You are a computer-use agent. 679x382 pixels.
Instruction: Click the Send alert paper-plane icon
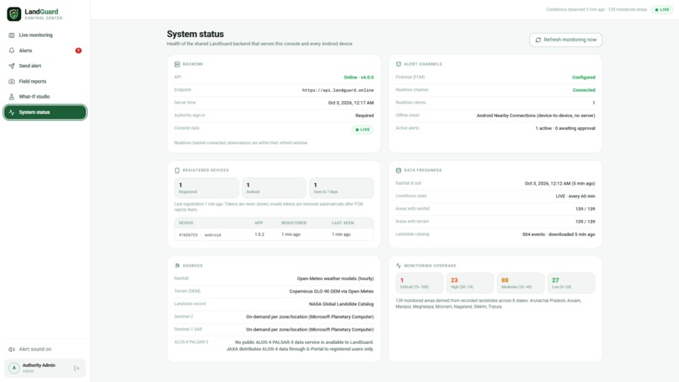click(12, 66)
